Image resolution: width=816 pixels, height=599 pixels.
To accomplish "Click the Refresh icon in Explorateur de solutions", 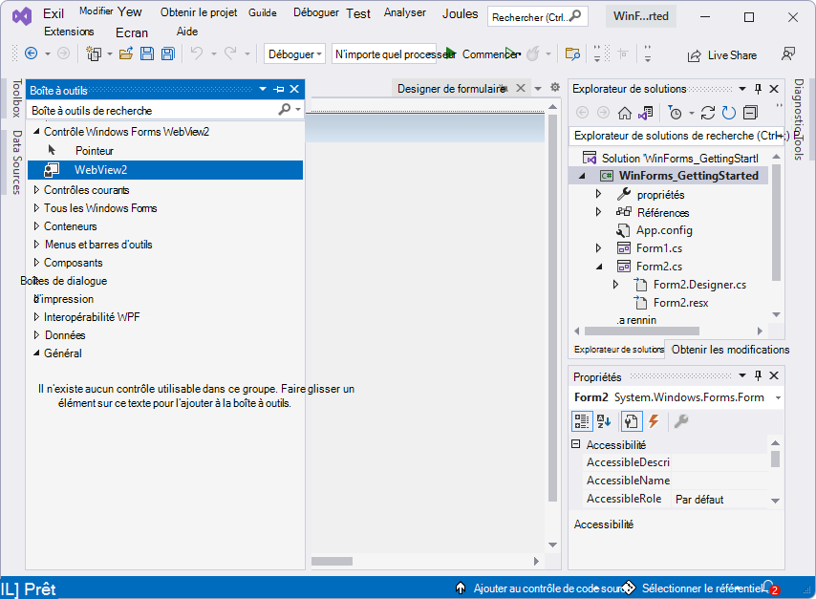I will [728, 113].
